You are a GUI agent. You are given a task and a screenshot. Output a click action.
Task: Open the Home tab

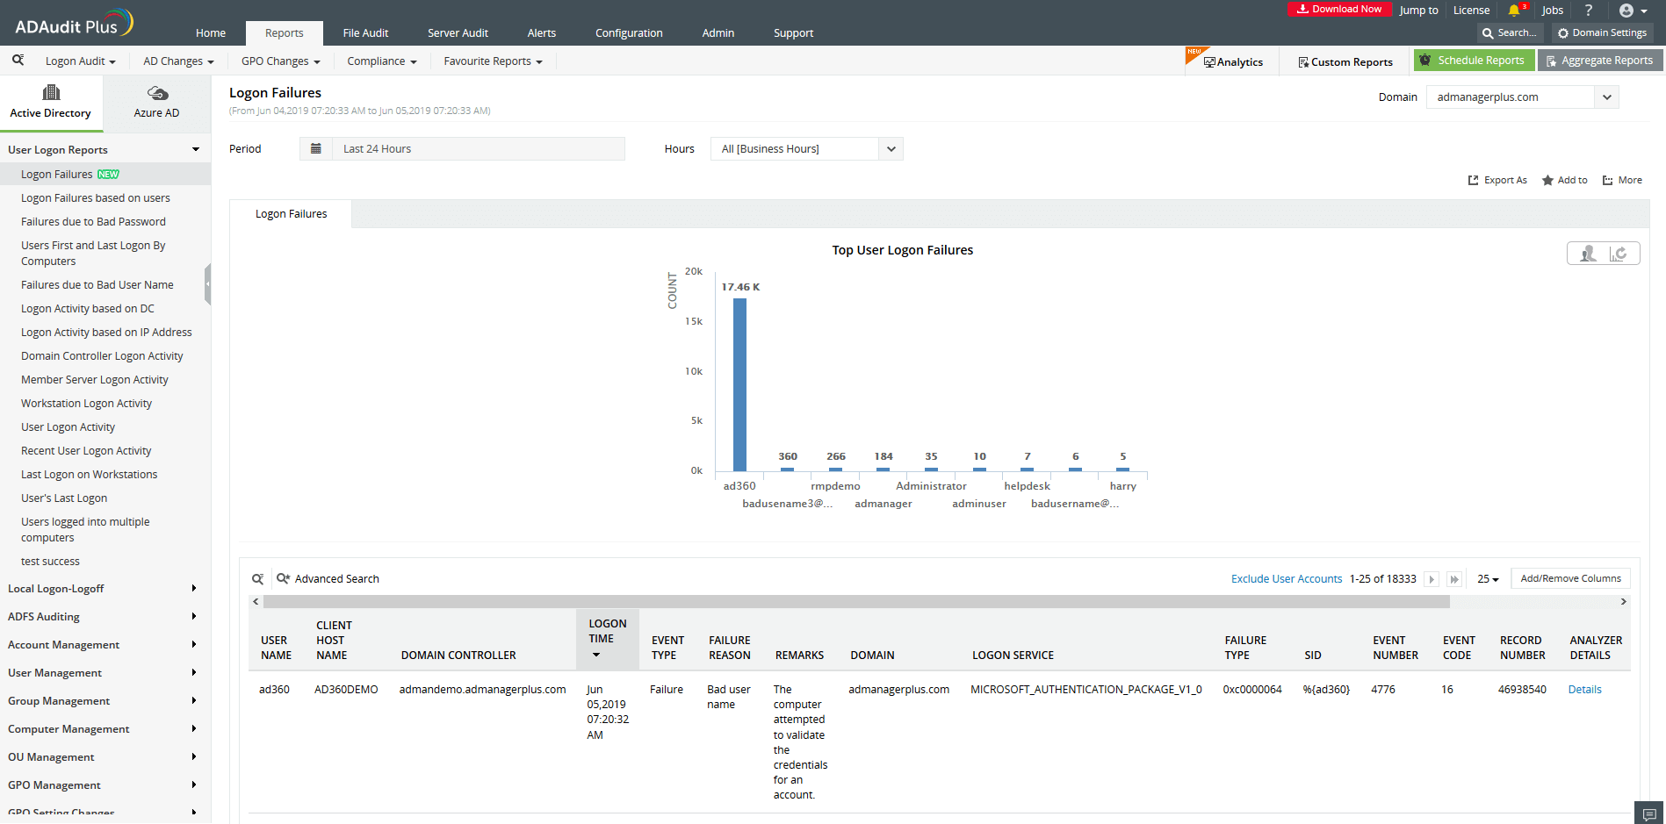211,33
